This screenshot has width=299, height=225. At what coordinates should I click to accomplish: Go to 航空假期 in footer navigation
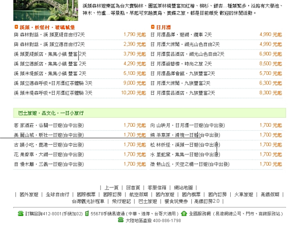pyautogui.click(x=139, y=195)
